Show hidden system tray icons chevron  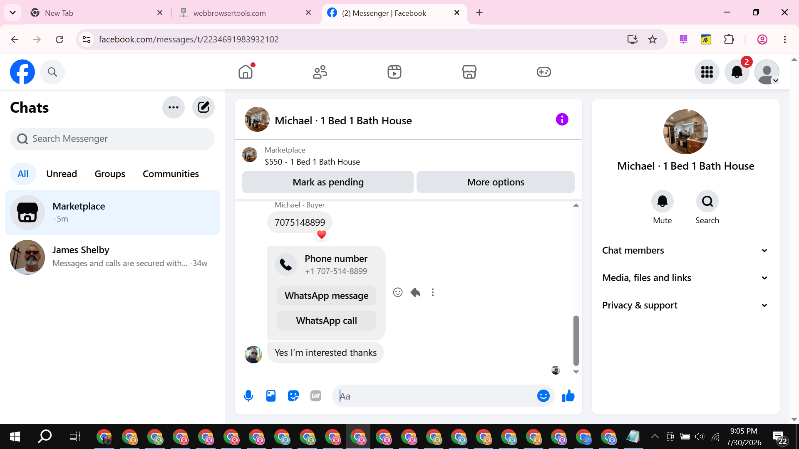click(655, 437)
